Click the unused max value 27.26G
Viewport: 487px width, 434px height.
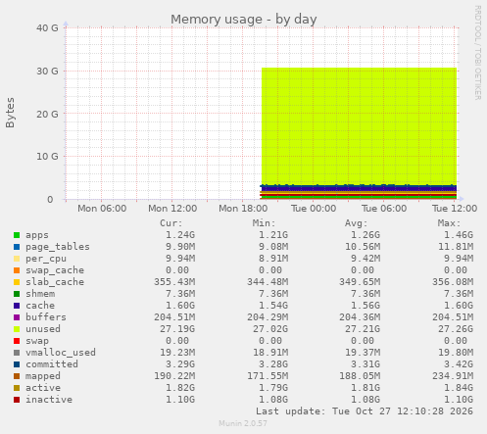click(456, 329)
